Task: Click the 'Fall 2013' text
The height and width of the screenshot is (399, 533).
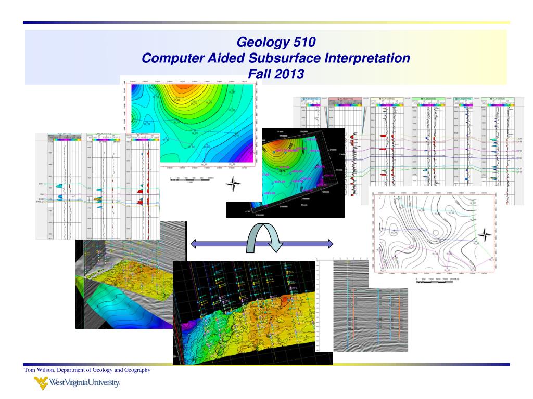Action: (276, 74)
